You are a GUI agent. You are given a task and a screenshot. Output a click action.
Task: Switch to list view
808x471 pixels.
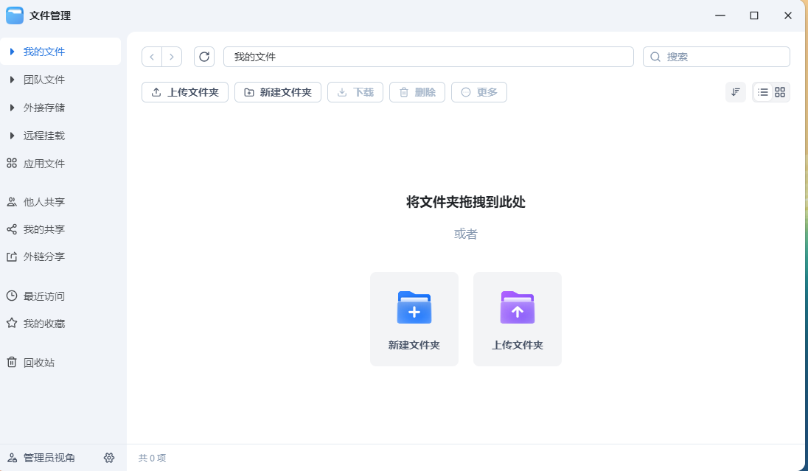(x=762, y=92)
